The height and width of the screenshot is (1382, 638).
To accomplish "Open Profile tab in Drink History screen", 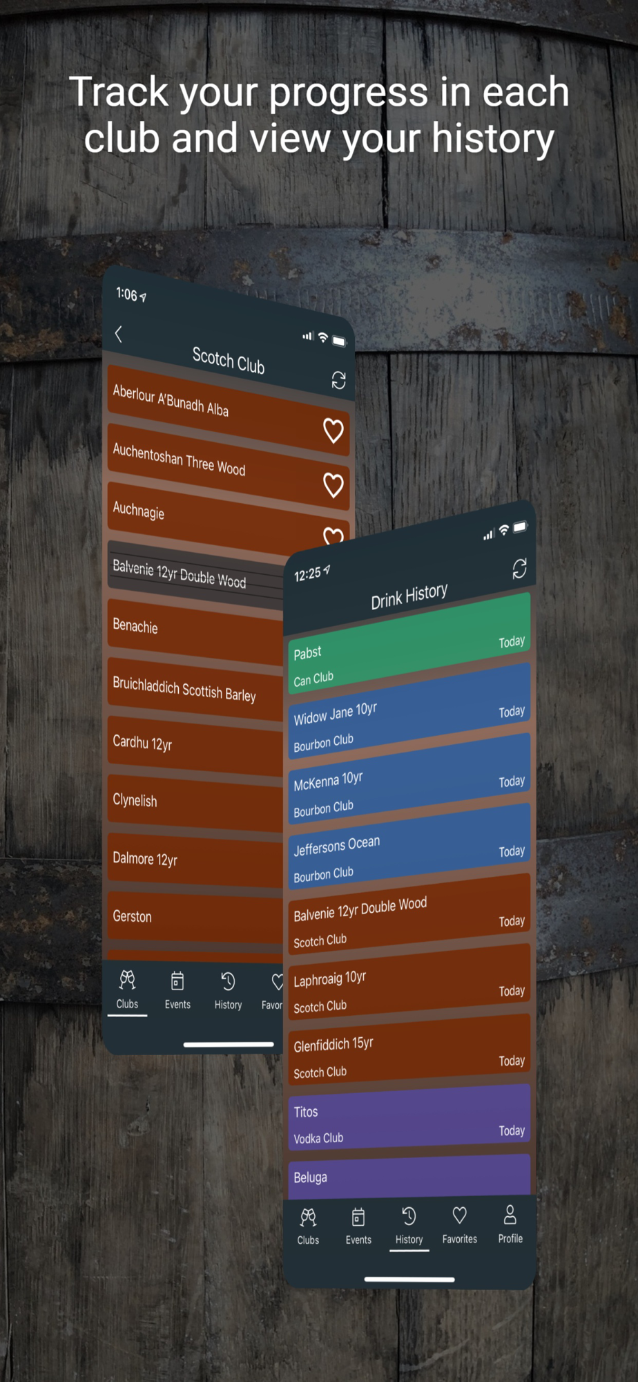I will tap(510, 1224).
